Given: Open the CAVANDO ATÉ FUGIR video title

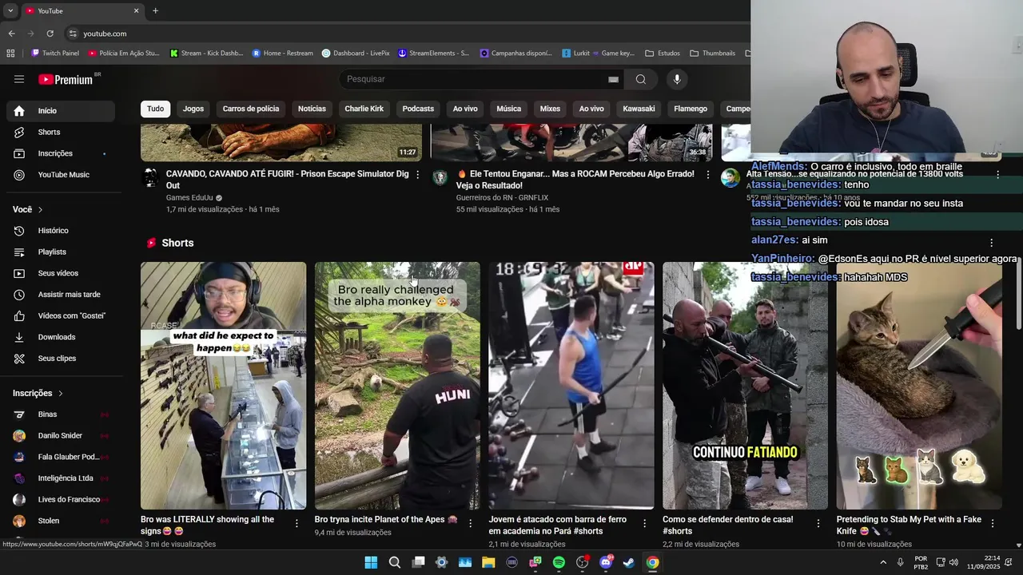Looking at the screenshot, I should 287,180.
